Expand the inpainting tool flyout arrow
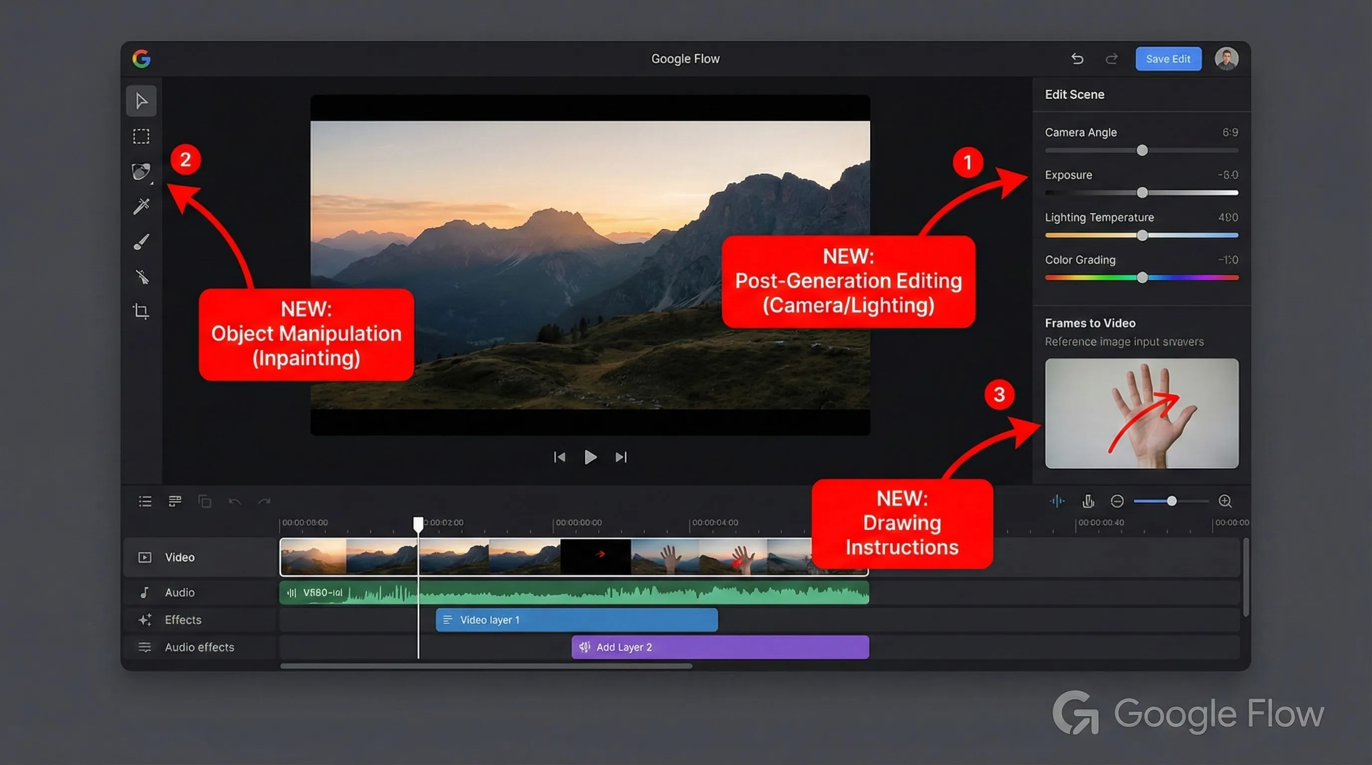 click(x=153, y=183)
